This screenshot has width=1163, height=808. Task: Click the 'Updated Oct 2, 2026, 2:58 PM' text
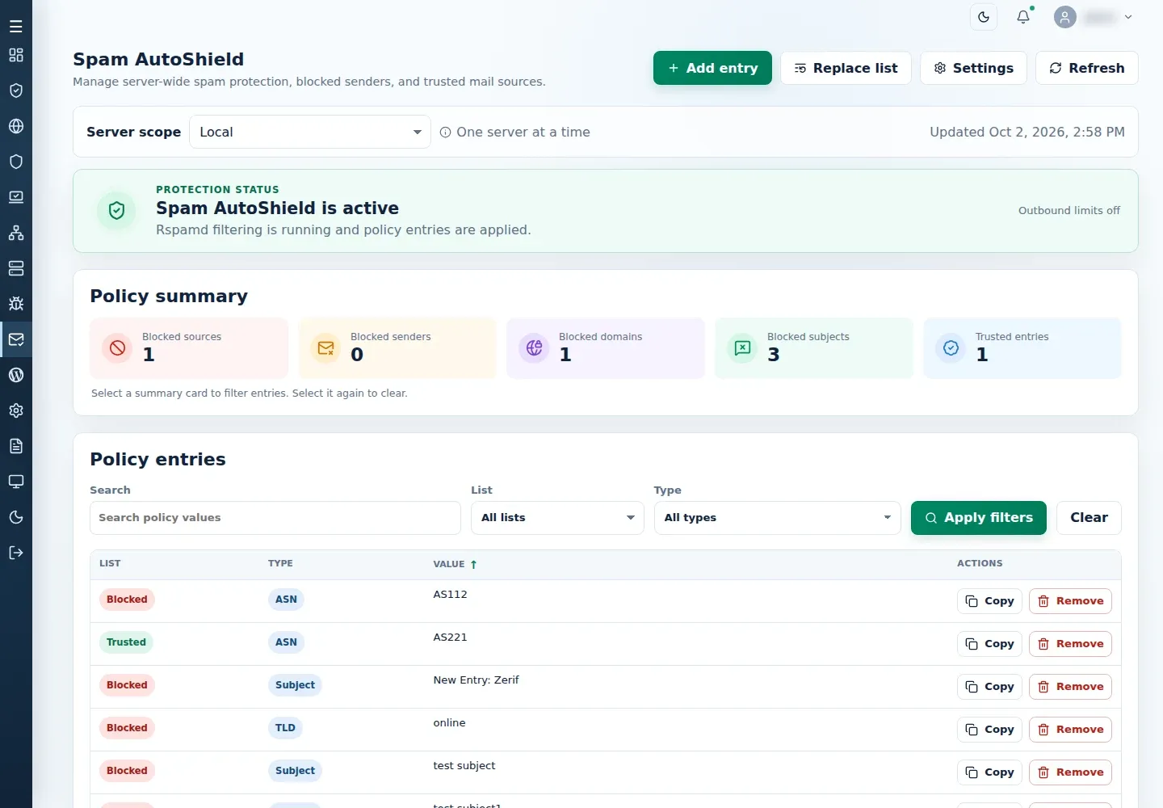(1027, 133)
